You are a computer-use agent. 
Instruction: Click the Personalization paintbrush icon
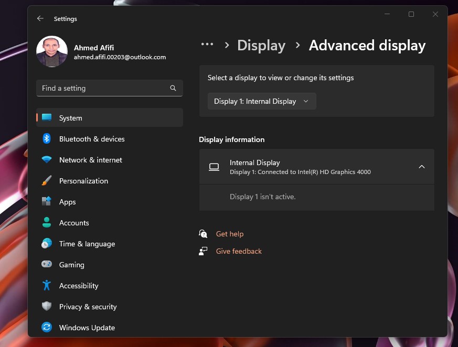pyautogui.click(x=47, y=181)
